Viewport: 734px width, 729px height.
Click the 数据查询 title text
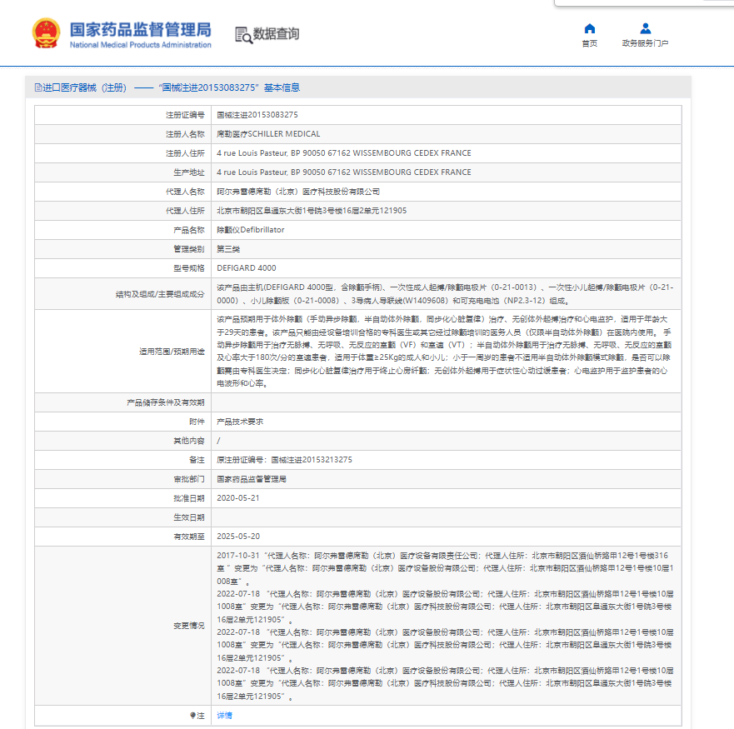pos(276,33)
